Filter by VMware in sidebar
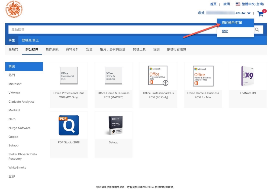Viewport: 271px width, 195px height. click(x=14, y=93)
